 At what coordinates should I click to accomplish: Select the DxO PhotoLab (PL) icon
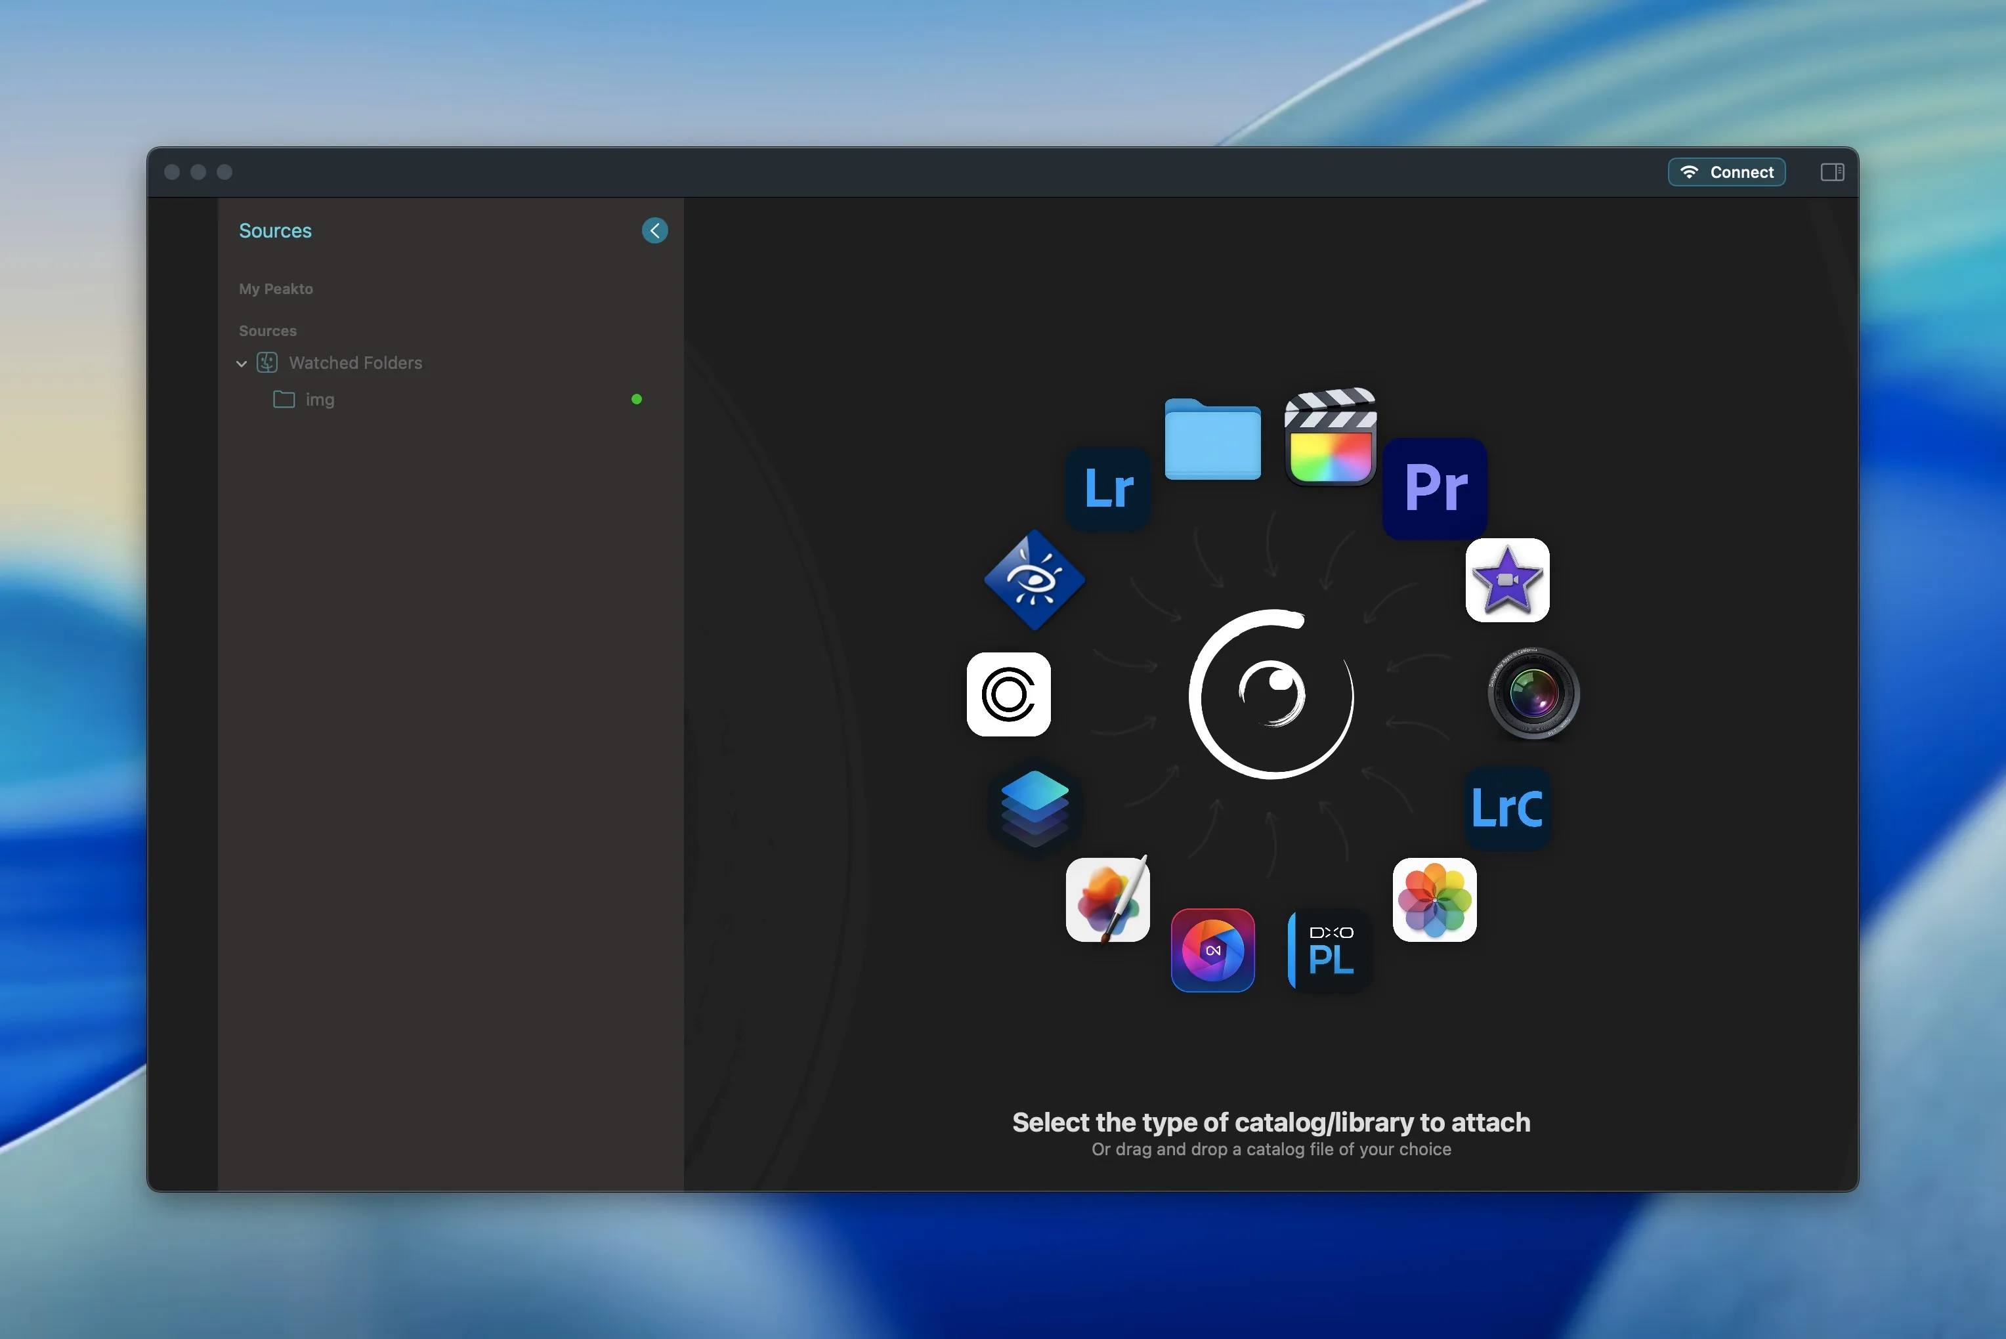point(1329,950)
